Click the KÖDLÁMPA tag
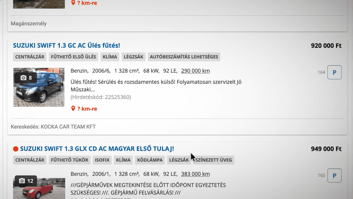This screenshot has width=353, height=199. [150, 160]
